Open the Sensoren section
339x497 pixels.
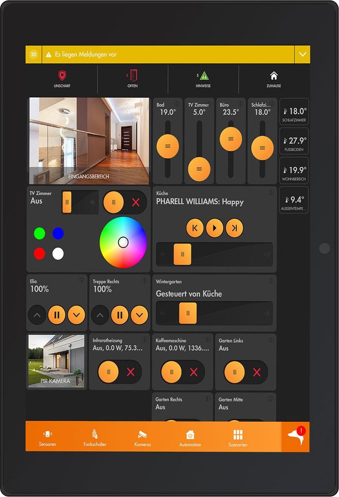[48, 438]
